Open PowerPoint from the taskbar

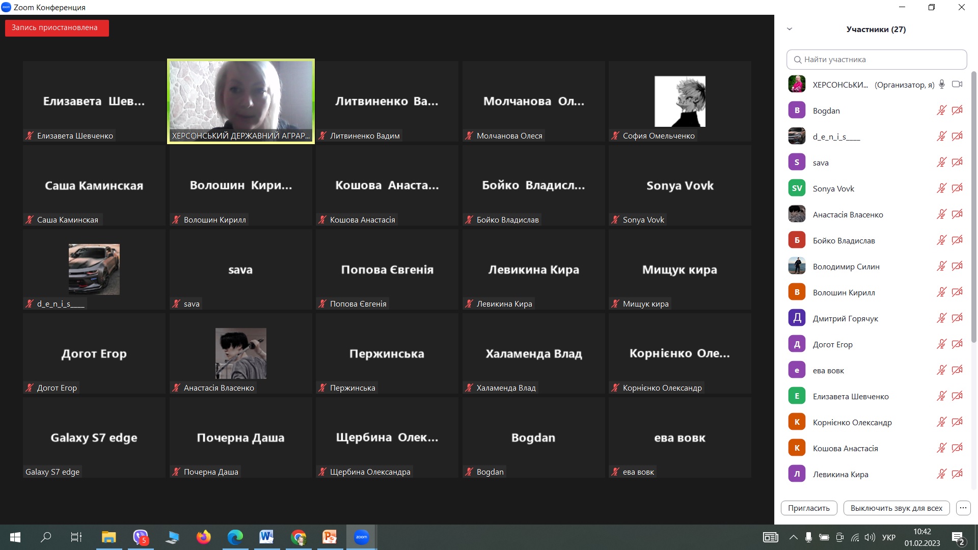click(330, 537)
